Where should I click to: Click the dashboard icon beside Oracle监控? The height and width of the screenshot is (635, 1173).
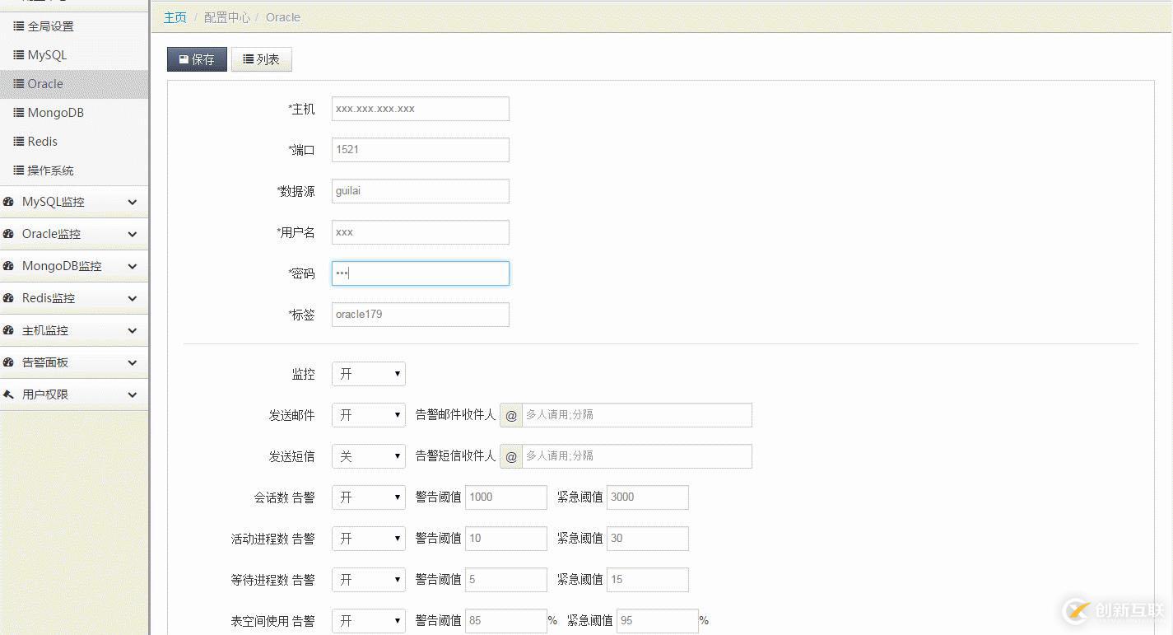coord(9,234)
